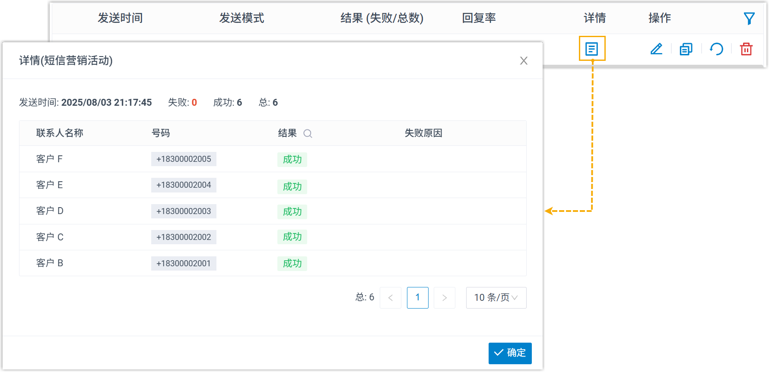Screen dimensions: 769x372
Task: Click phone number +18300002005
Action: (x=184, y=159)
